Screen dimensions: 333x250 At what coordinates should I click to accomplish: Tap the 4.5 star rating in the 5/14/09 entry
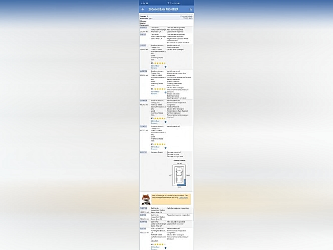158,118
